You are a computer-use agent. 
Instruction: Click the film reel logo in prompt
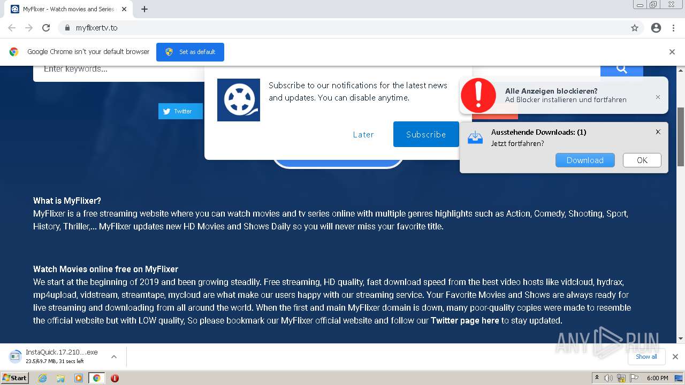point(239,100)
